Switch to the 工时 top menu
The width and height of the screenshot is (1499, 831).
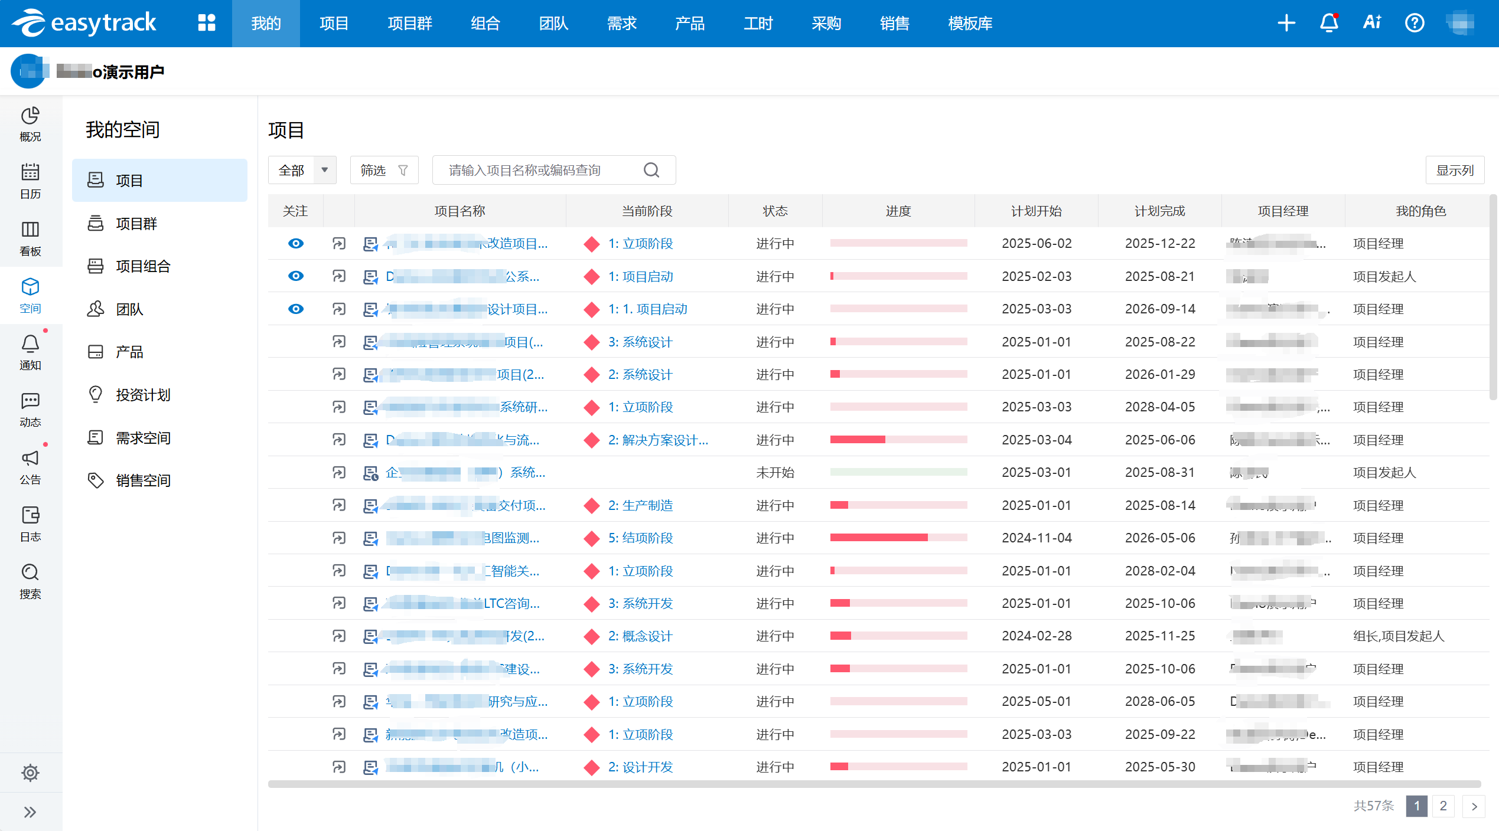[758, 23]
